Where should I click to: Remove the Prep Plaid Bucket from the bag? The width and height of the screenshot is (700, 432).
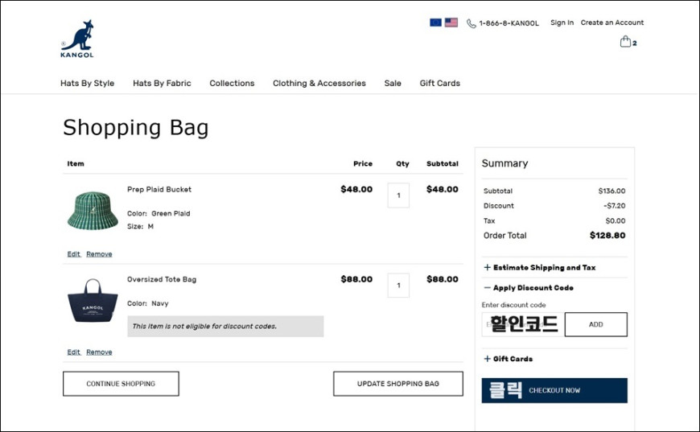(x=99, y=254)
